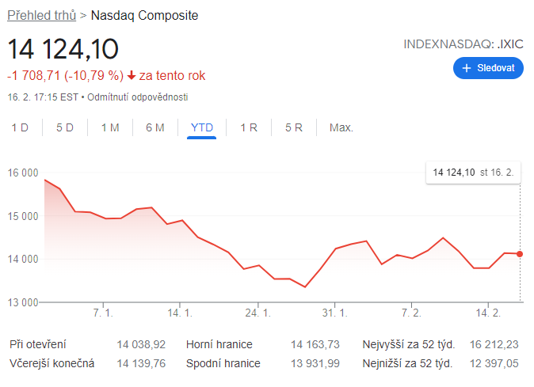Click the 24. 1. axis date marker
The height and width of the screenshot is (387, 534).
click(257, 313)
